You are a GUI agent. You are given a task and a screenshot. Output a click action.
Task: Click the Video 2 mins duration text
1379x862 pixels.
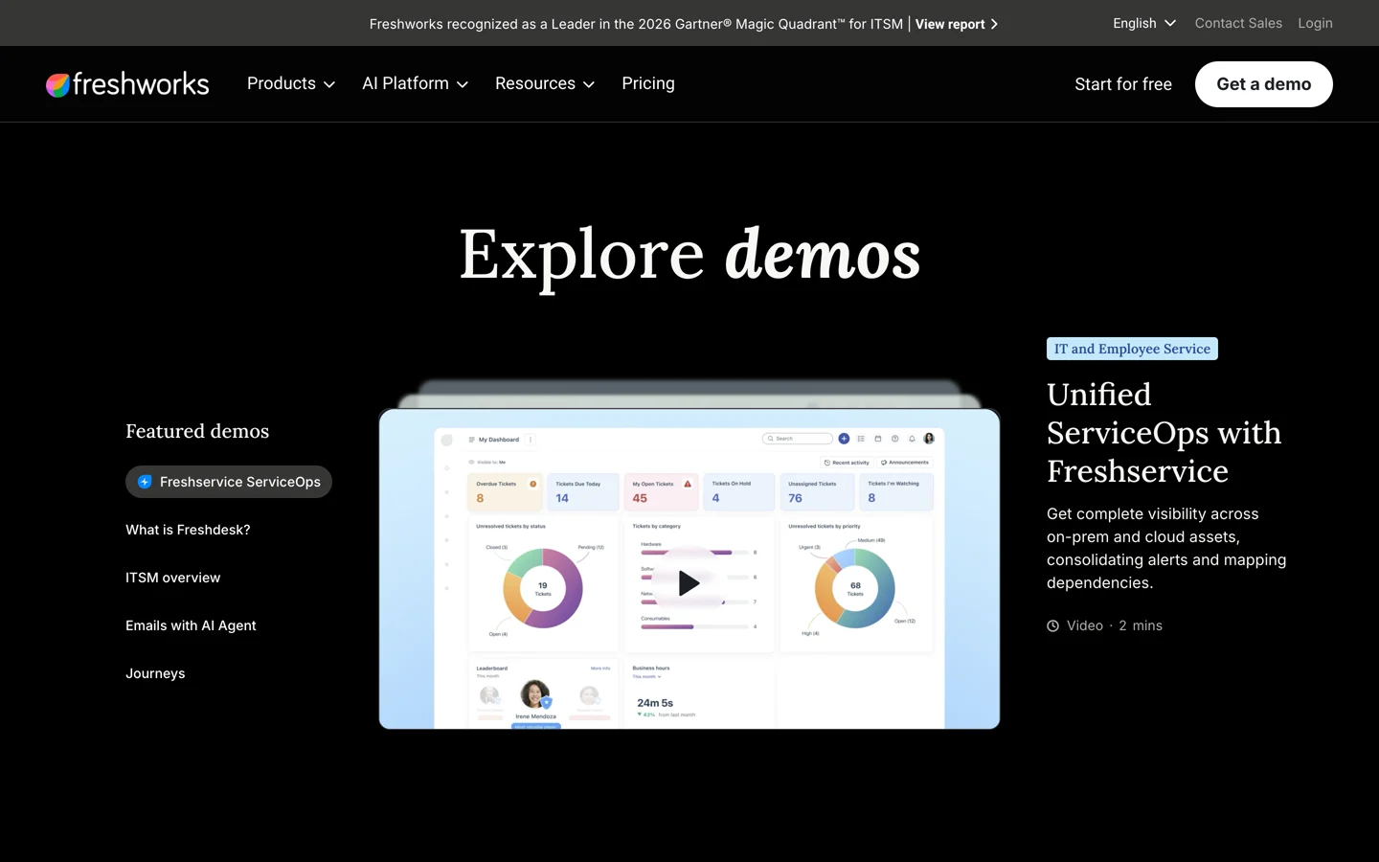pos(1115,625)
